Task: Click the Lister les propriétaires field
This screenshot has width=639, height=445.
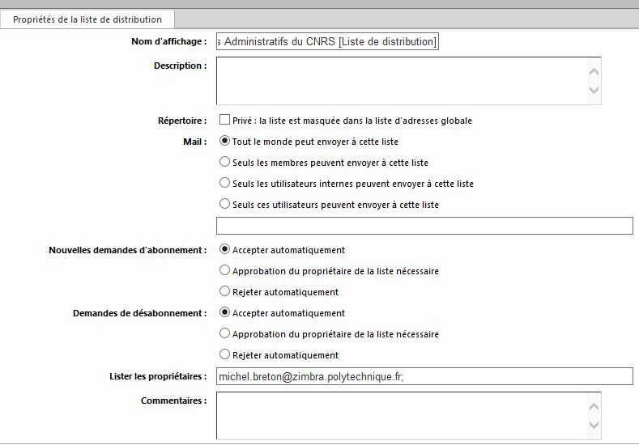Action: (x=424, y=376)
